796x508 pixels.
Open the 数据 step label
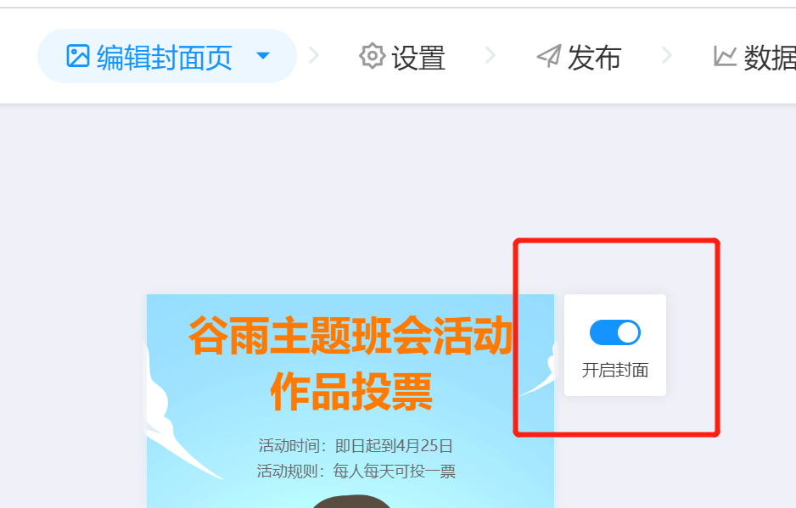(770, 58)
